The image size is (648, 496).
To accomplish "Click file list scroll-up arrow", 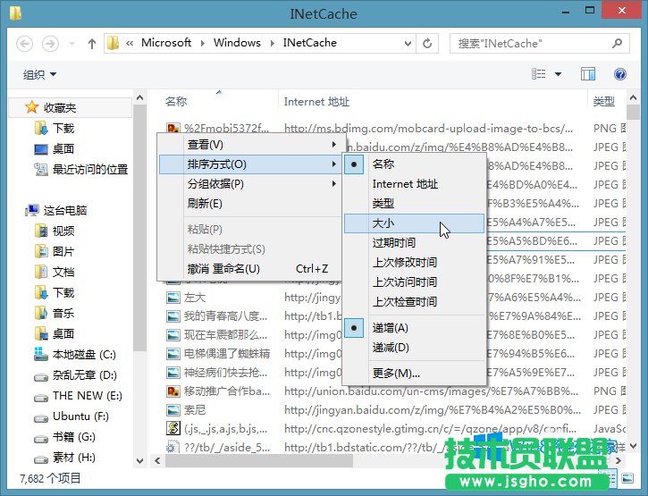I will pos(633,98).
